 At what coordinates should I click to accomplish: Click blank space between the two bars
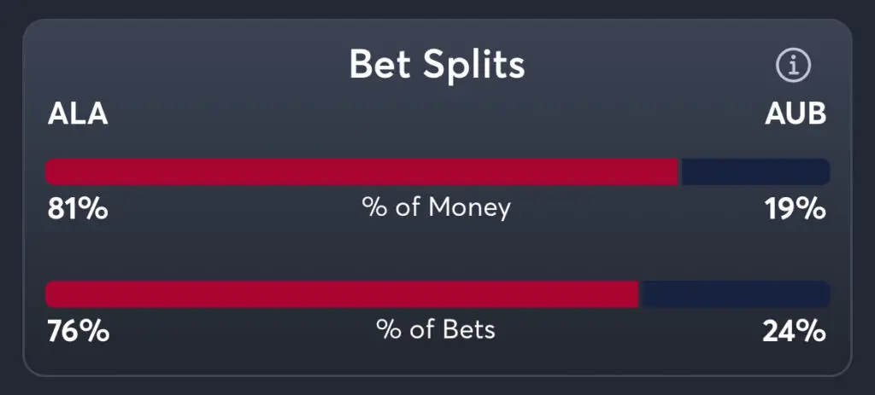(437, 252)
